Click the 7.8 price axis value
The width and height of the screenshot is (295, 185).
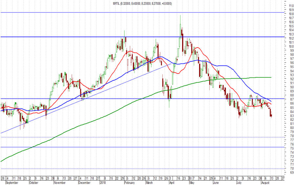pos(292,136)
